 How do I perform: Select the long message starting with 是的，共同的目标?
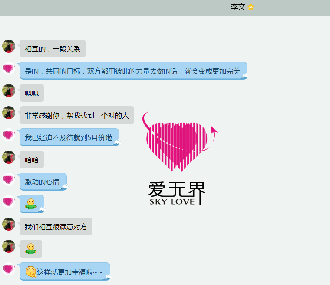pyautogui.click(x=132, y=71)
